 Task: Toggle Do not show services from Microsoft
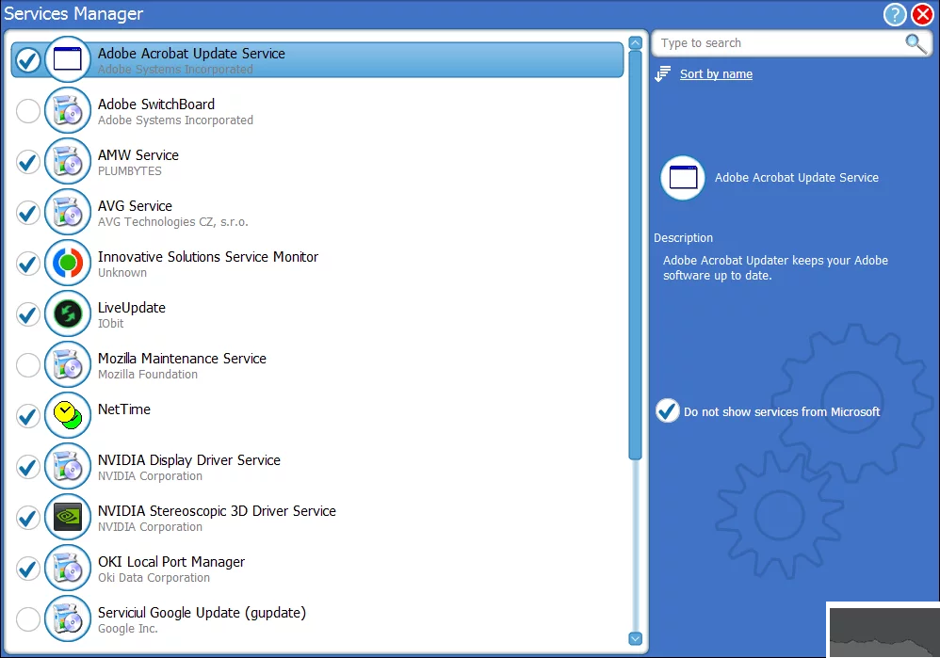(x=667, y=411)
